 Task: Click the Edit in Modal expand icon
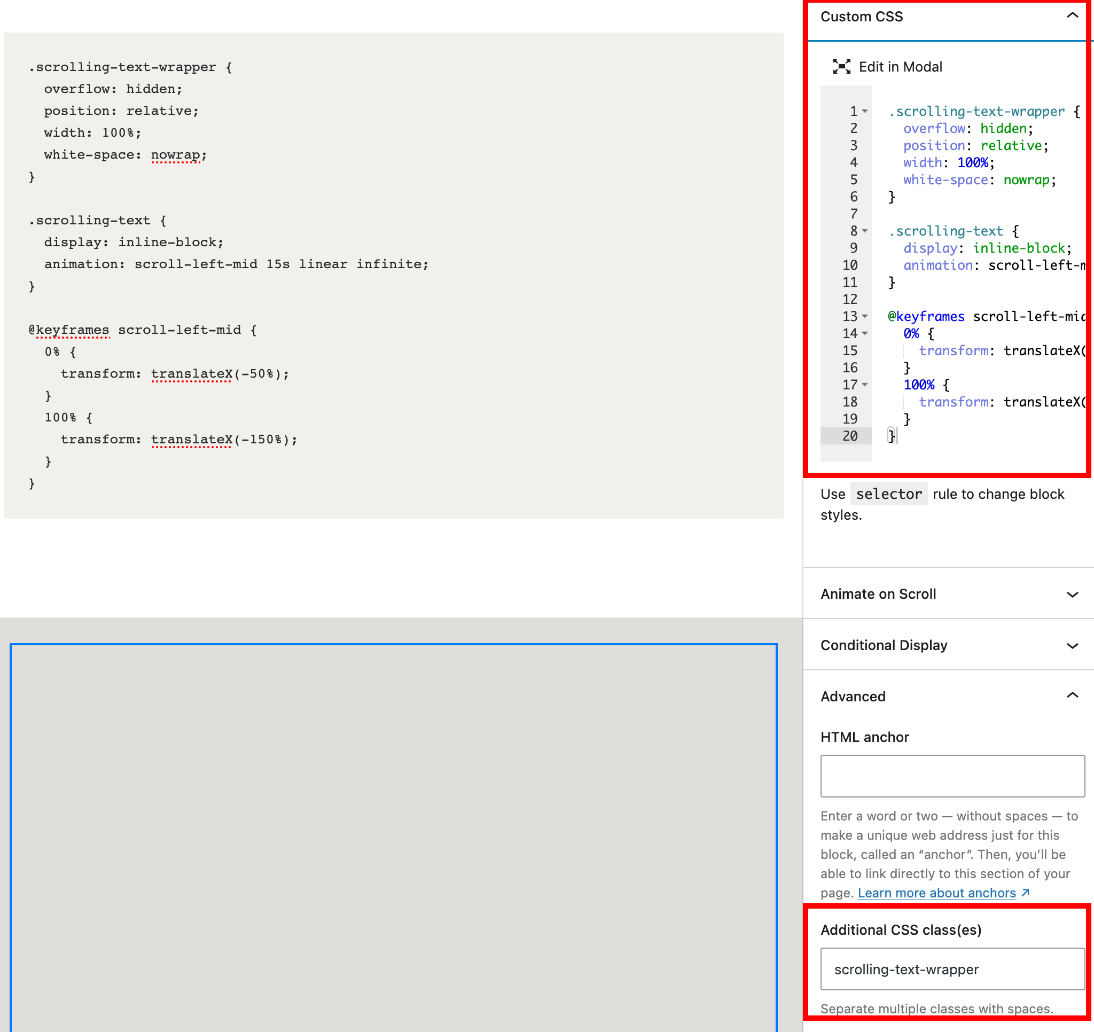(841, 67)
